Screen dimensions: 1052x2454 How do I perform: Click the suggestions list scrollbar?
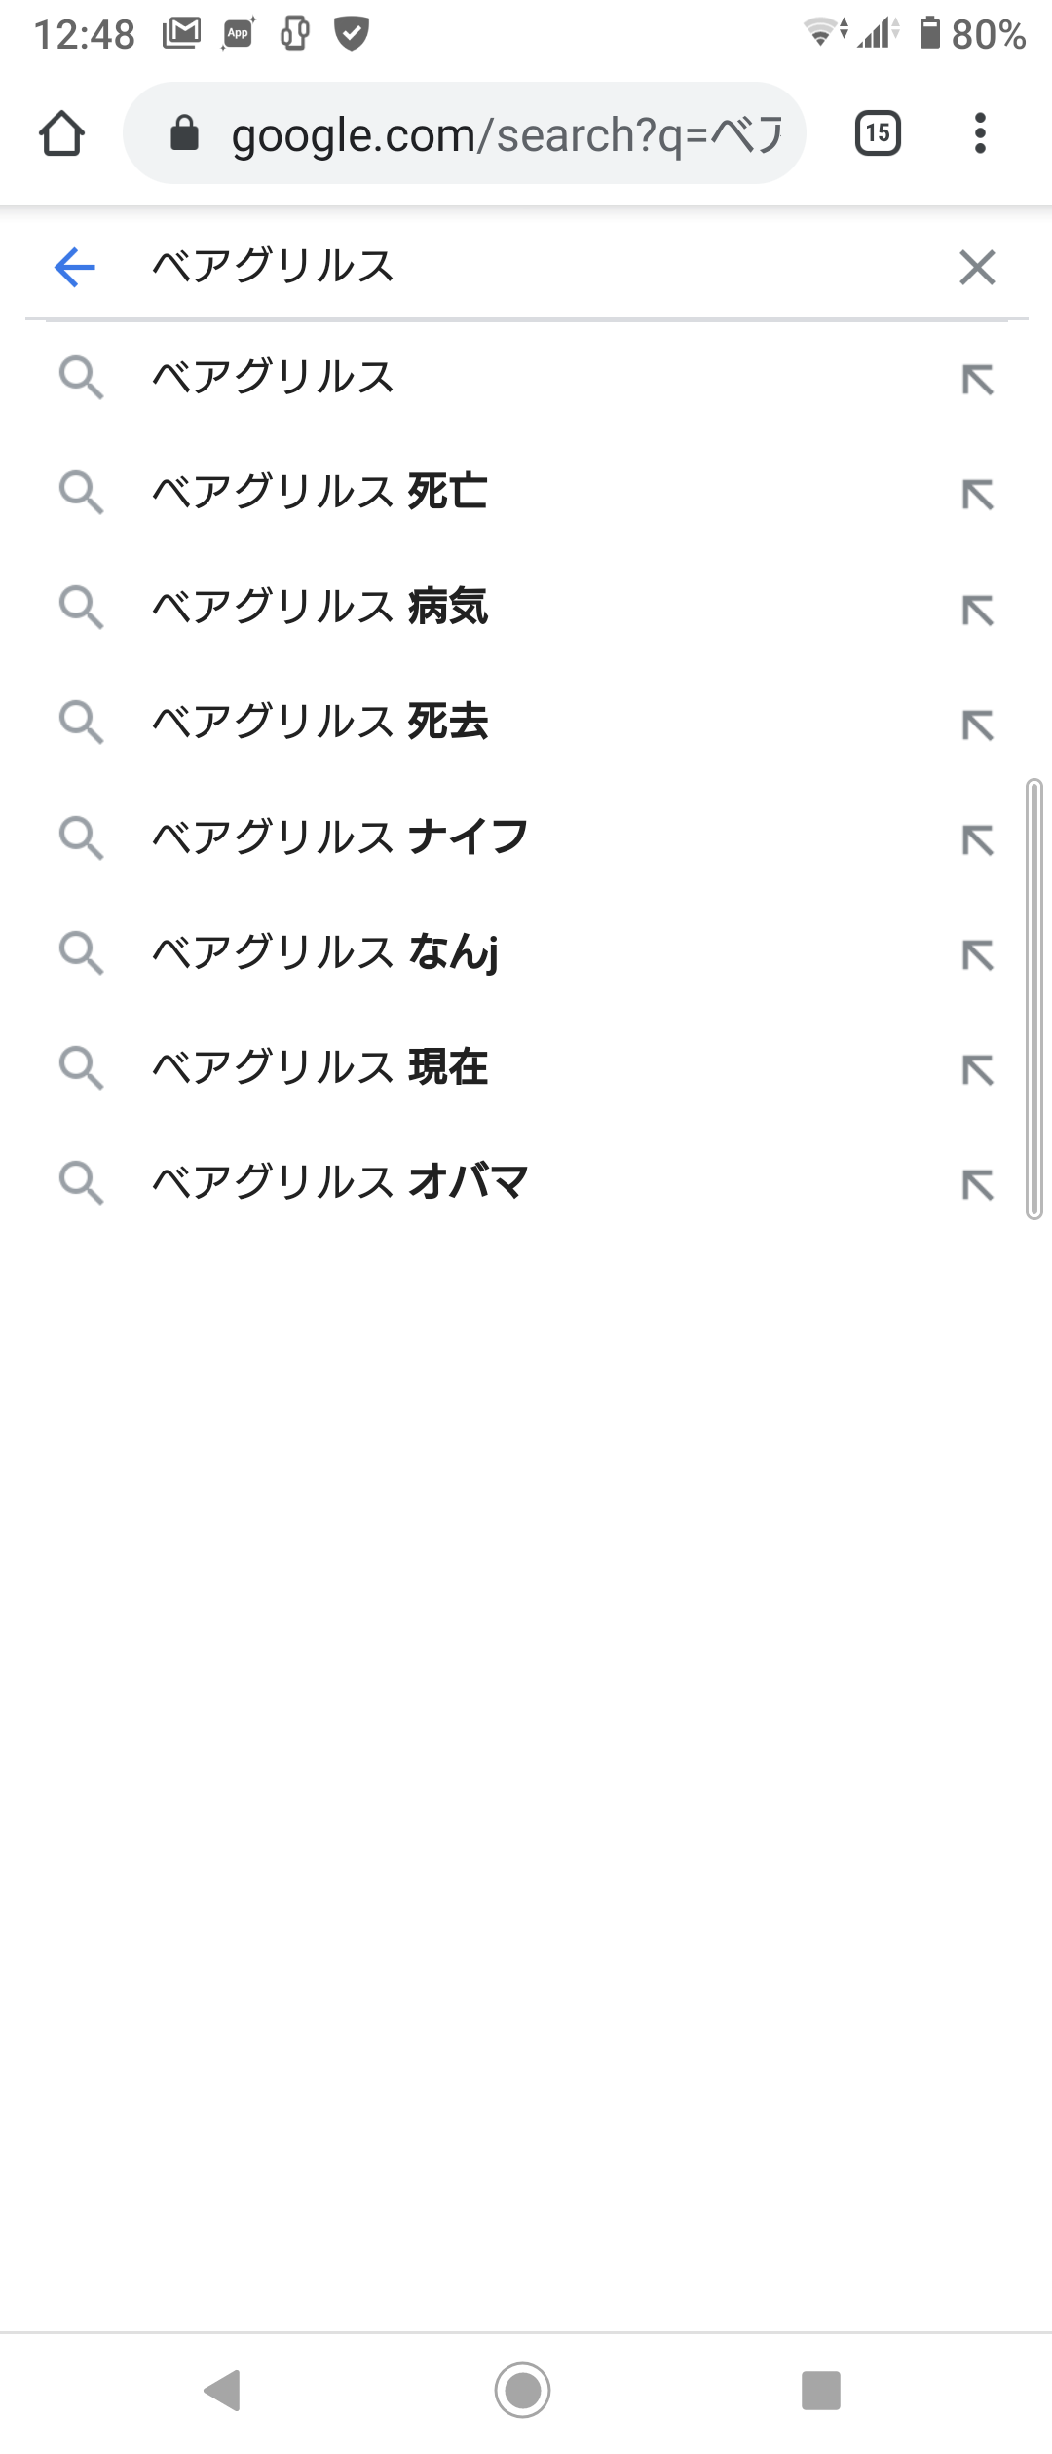(1034, 998)
